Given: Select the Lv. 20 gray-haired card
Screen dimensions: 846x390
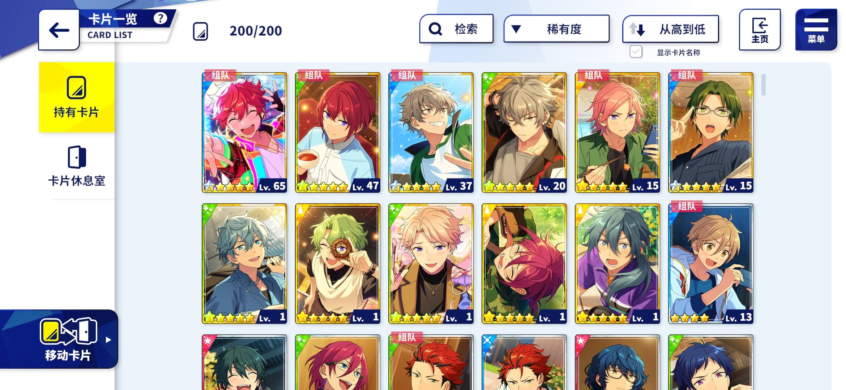Looking at the screenshot, I should tap(524, 133).
